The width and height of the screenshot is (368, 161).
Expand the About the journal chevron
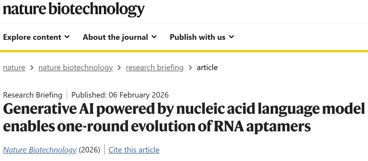coord(154,37)
